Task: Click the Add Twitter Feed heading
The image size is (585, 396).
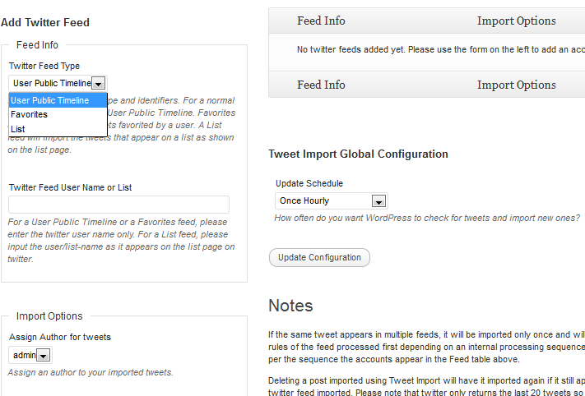Action: point(45,22)
